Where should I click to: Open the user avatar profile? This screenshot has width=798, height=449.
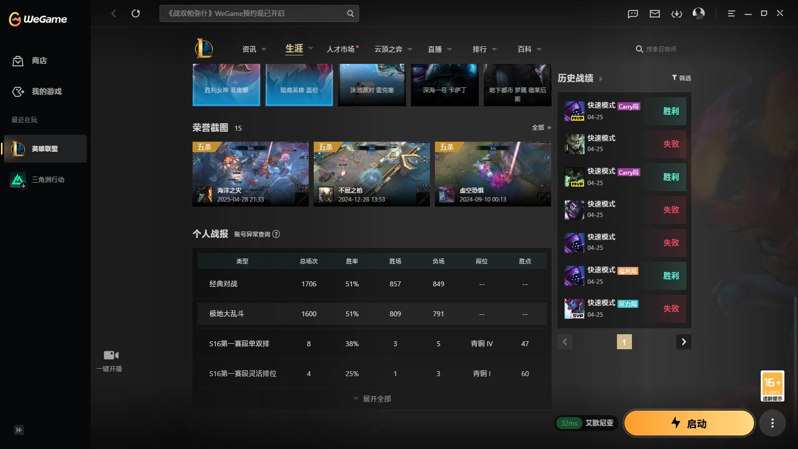coord(699,13)
